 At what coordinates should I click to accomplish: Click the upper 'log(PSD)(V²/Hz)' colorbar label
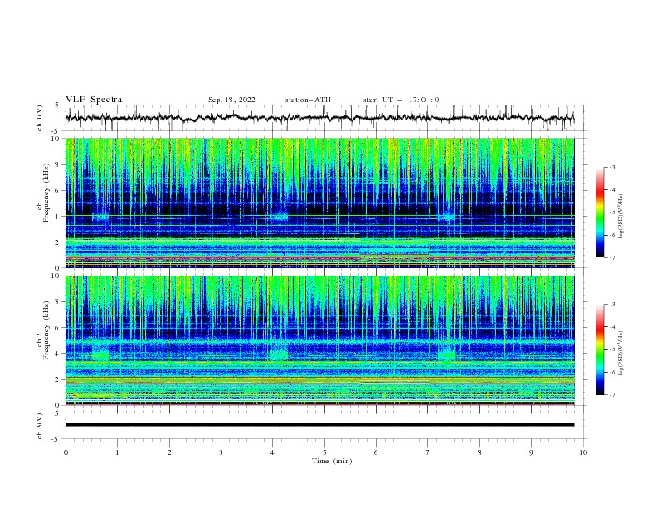pos(621,217)
